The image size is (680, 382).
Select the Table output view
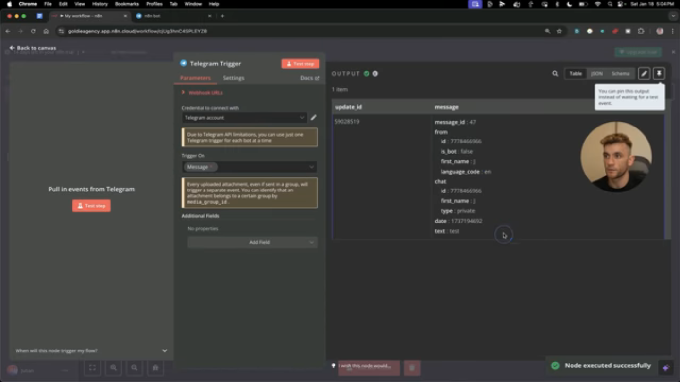tap(576, 74)
